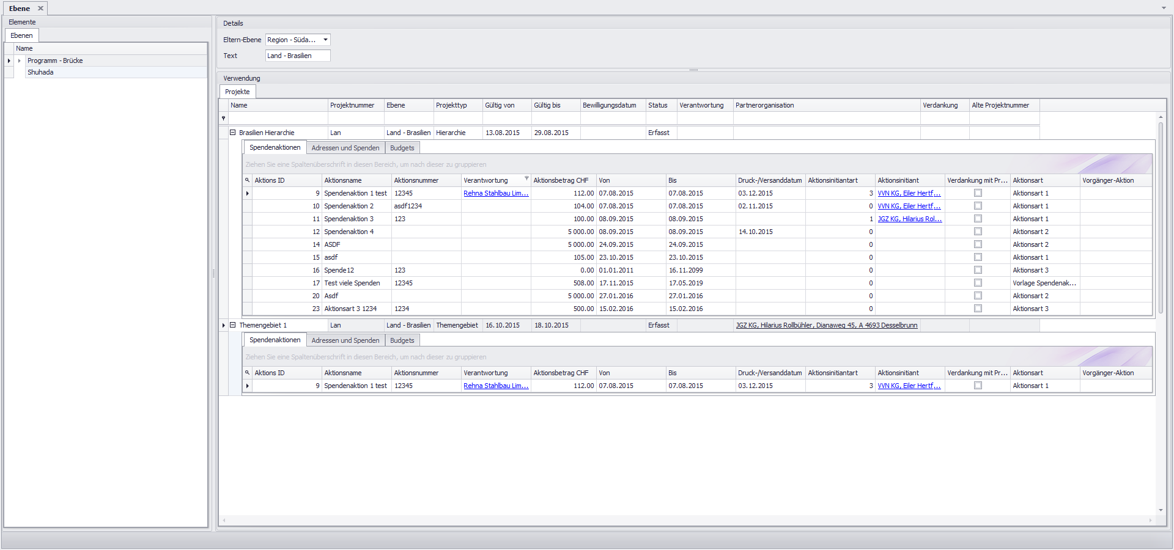
Task: Open the tab list arrow at top right
Action: pos(1164,8)
